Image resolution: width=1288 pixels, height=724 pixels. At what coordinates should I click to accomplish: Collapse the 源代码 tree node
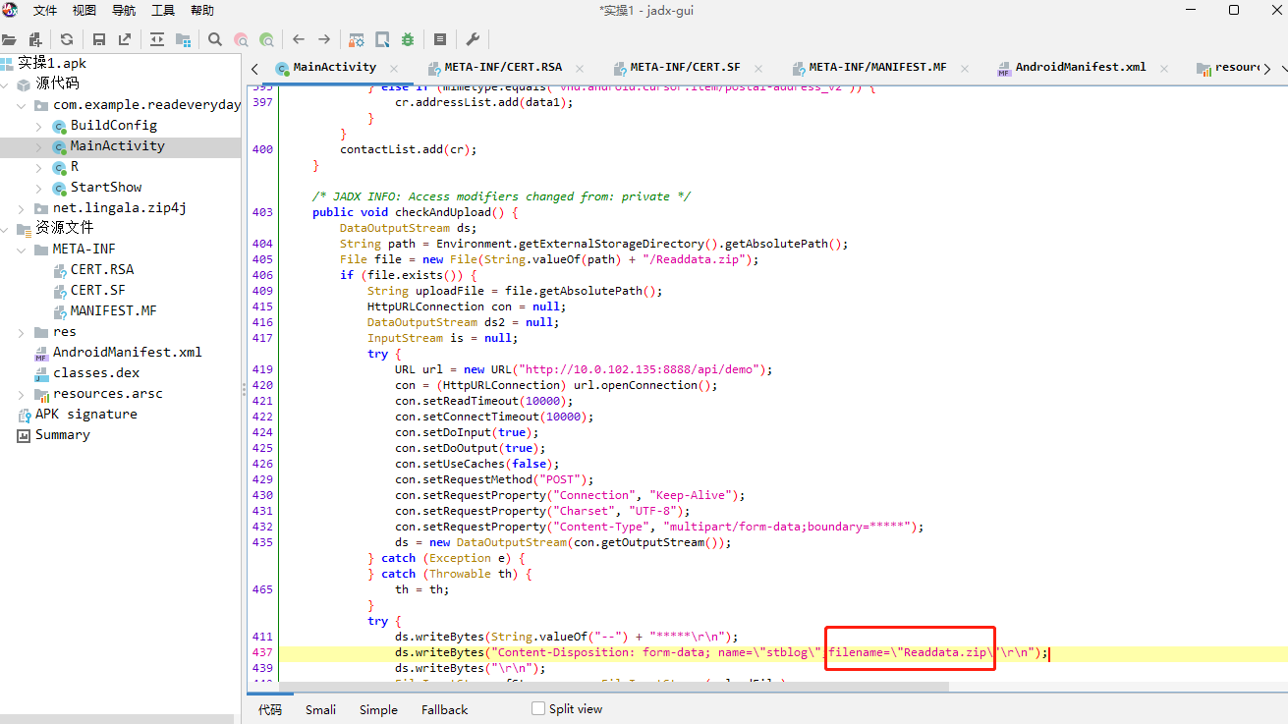[x=6, y=84]
